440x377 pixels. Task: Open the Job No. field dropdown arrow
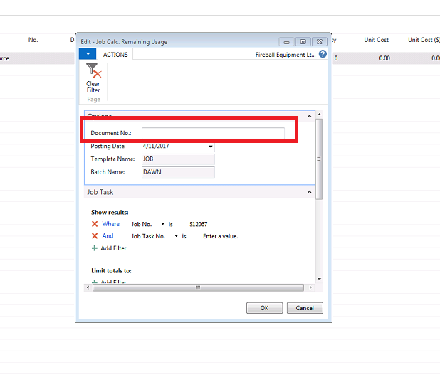click(x=163, y=224)
